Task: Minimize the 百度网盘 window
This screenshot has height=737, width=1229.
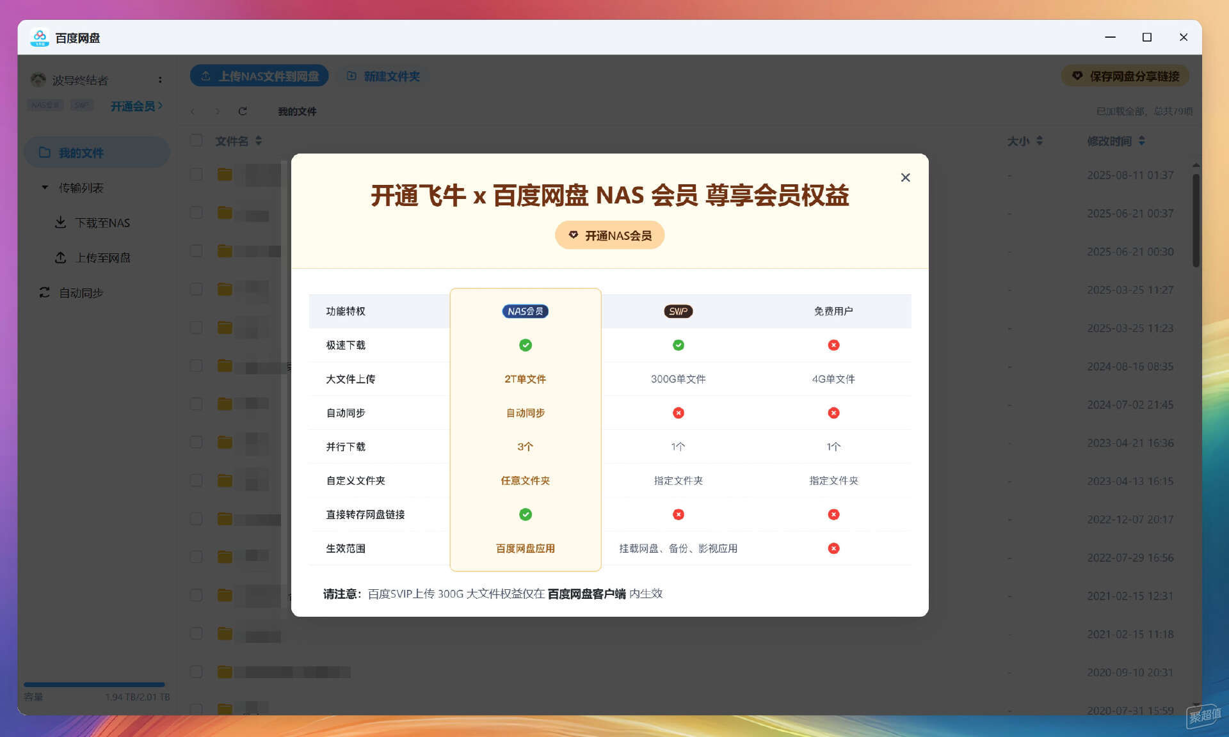Action: tap(1111, 37)
